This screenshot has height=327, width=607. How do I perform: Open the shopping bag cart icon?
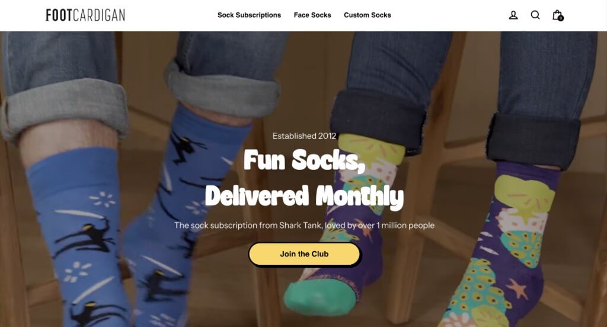coord(557,15)
